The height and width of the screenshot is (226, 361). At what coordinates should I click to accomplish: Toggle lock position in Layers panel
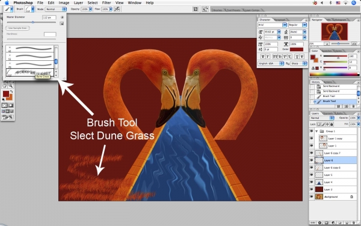pos(327,124)
